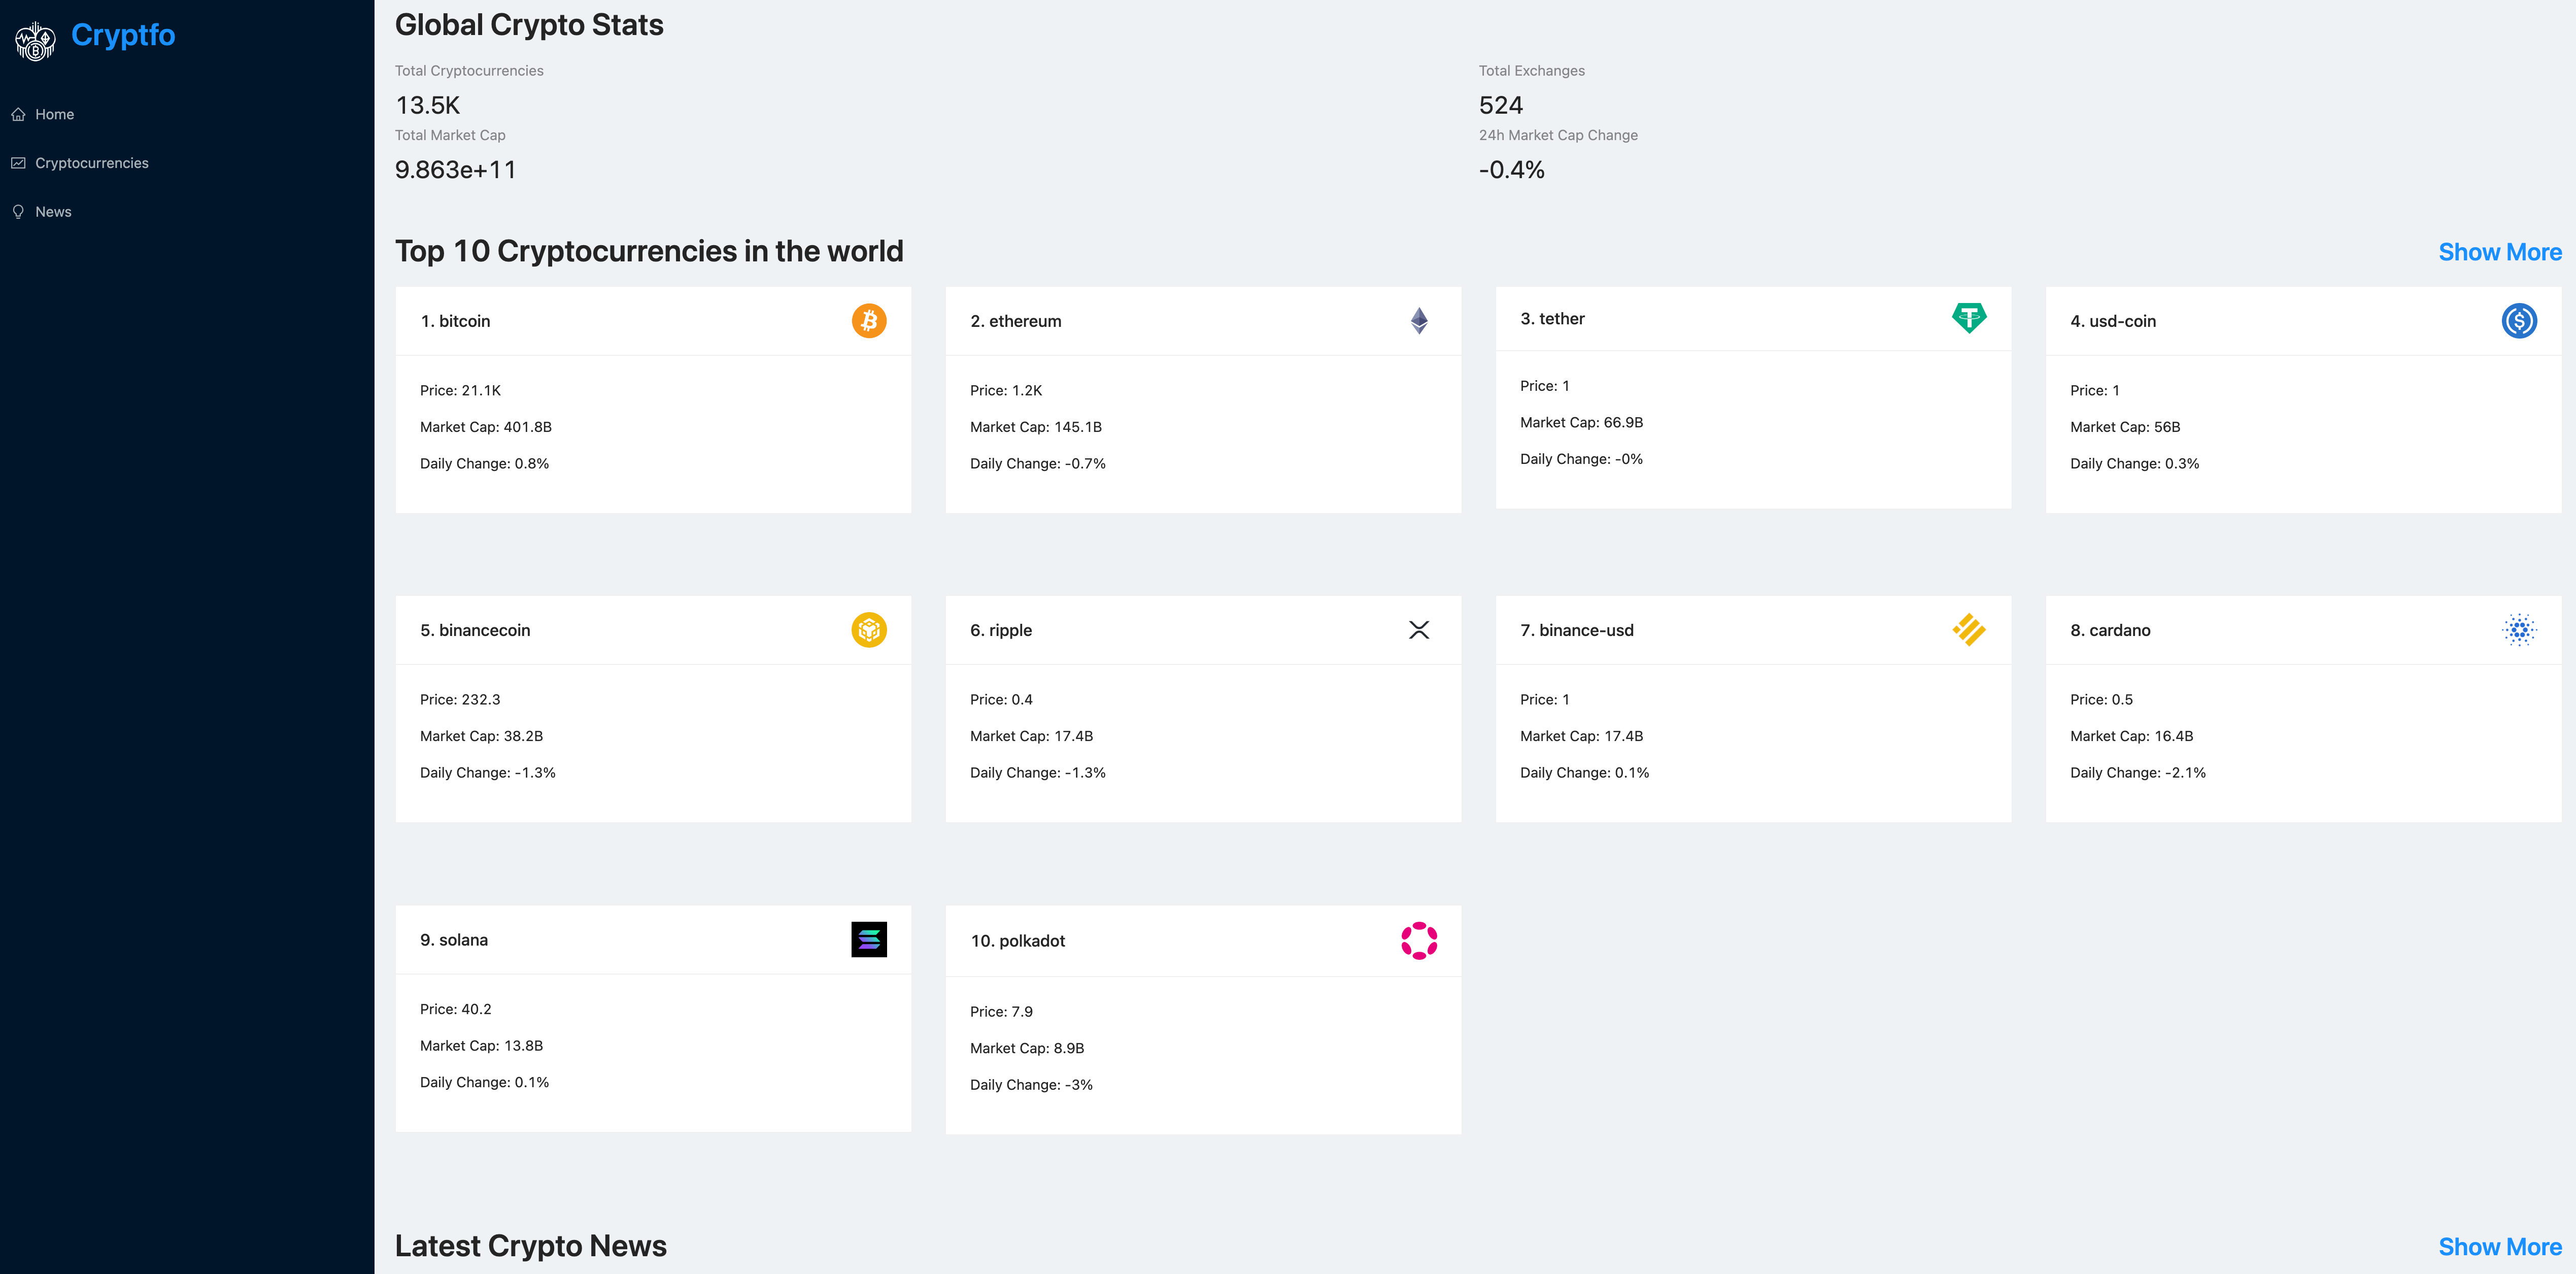Click the Polkadot pink logo icon
This screenshot has width=2576, height=1274.
click(1418, 941)
